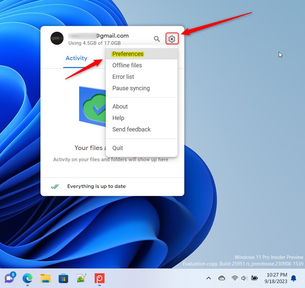This screenshot has width=305, height=288.
Task: Click the search magnifier icon in Drive
Action: [157, 39]
